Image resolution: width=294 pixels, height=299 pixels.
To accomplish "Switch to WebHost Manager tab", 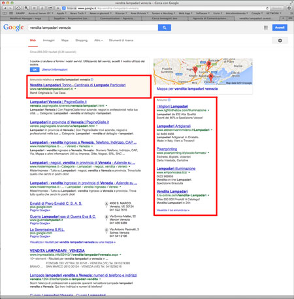I will [25, 18].
